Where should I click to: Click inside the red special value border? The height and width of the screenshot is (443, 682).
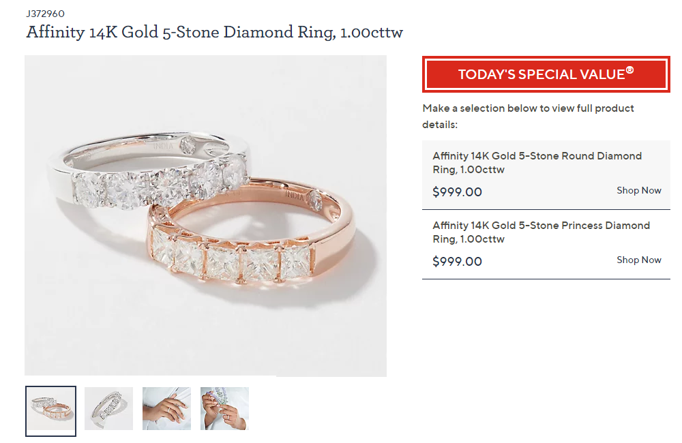[x=546, y=74]
